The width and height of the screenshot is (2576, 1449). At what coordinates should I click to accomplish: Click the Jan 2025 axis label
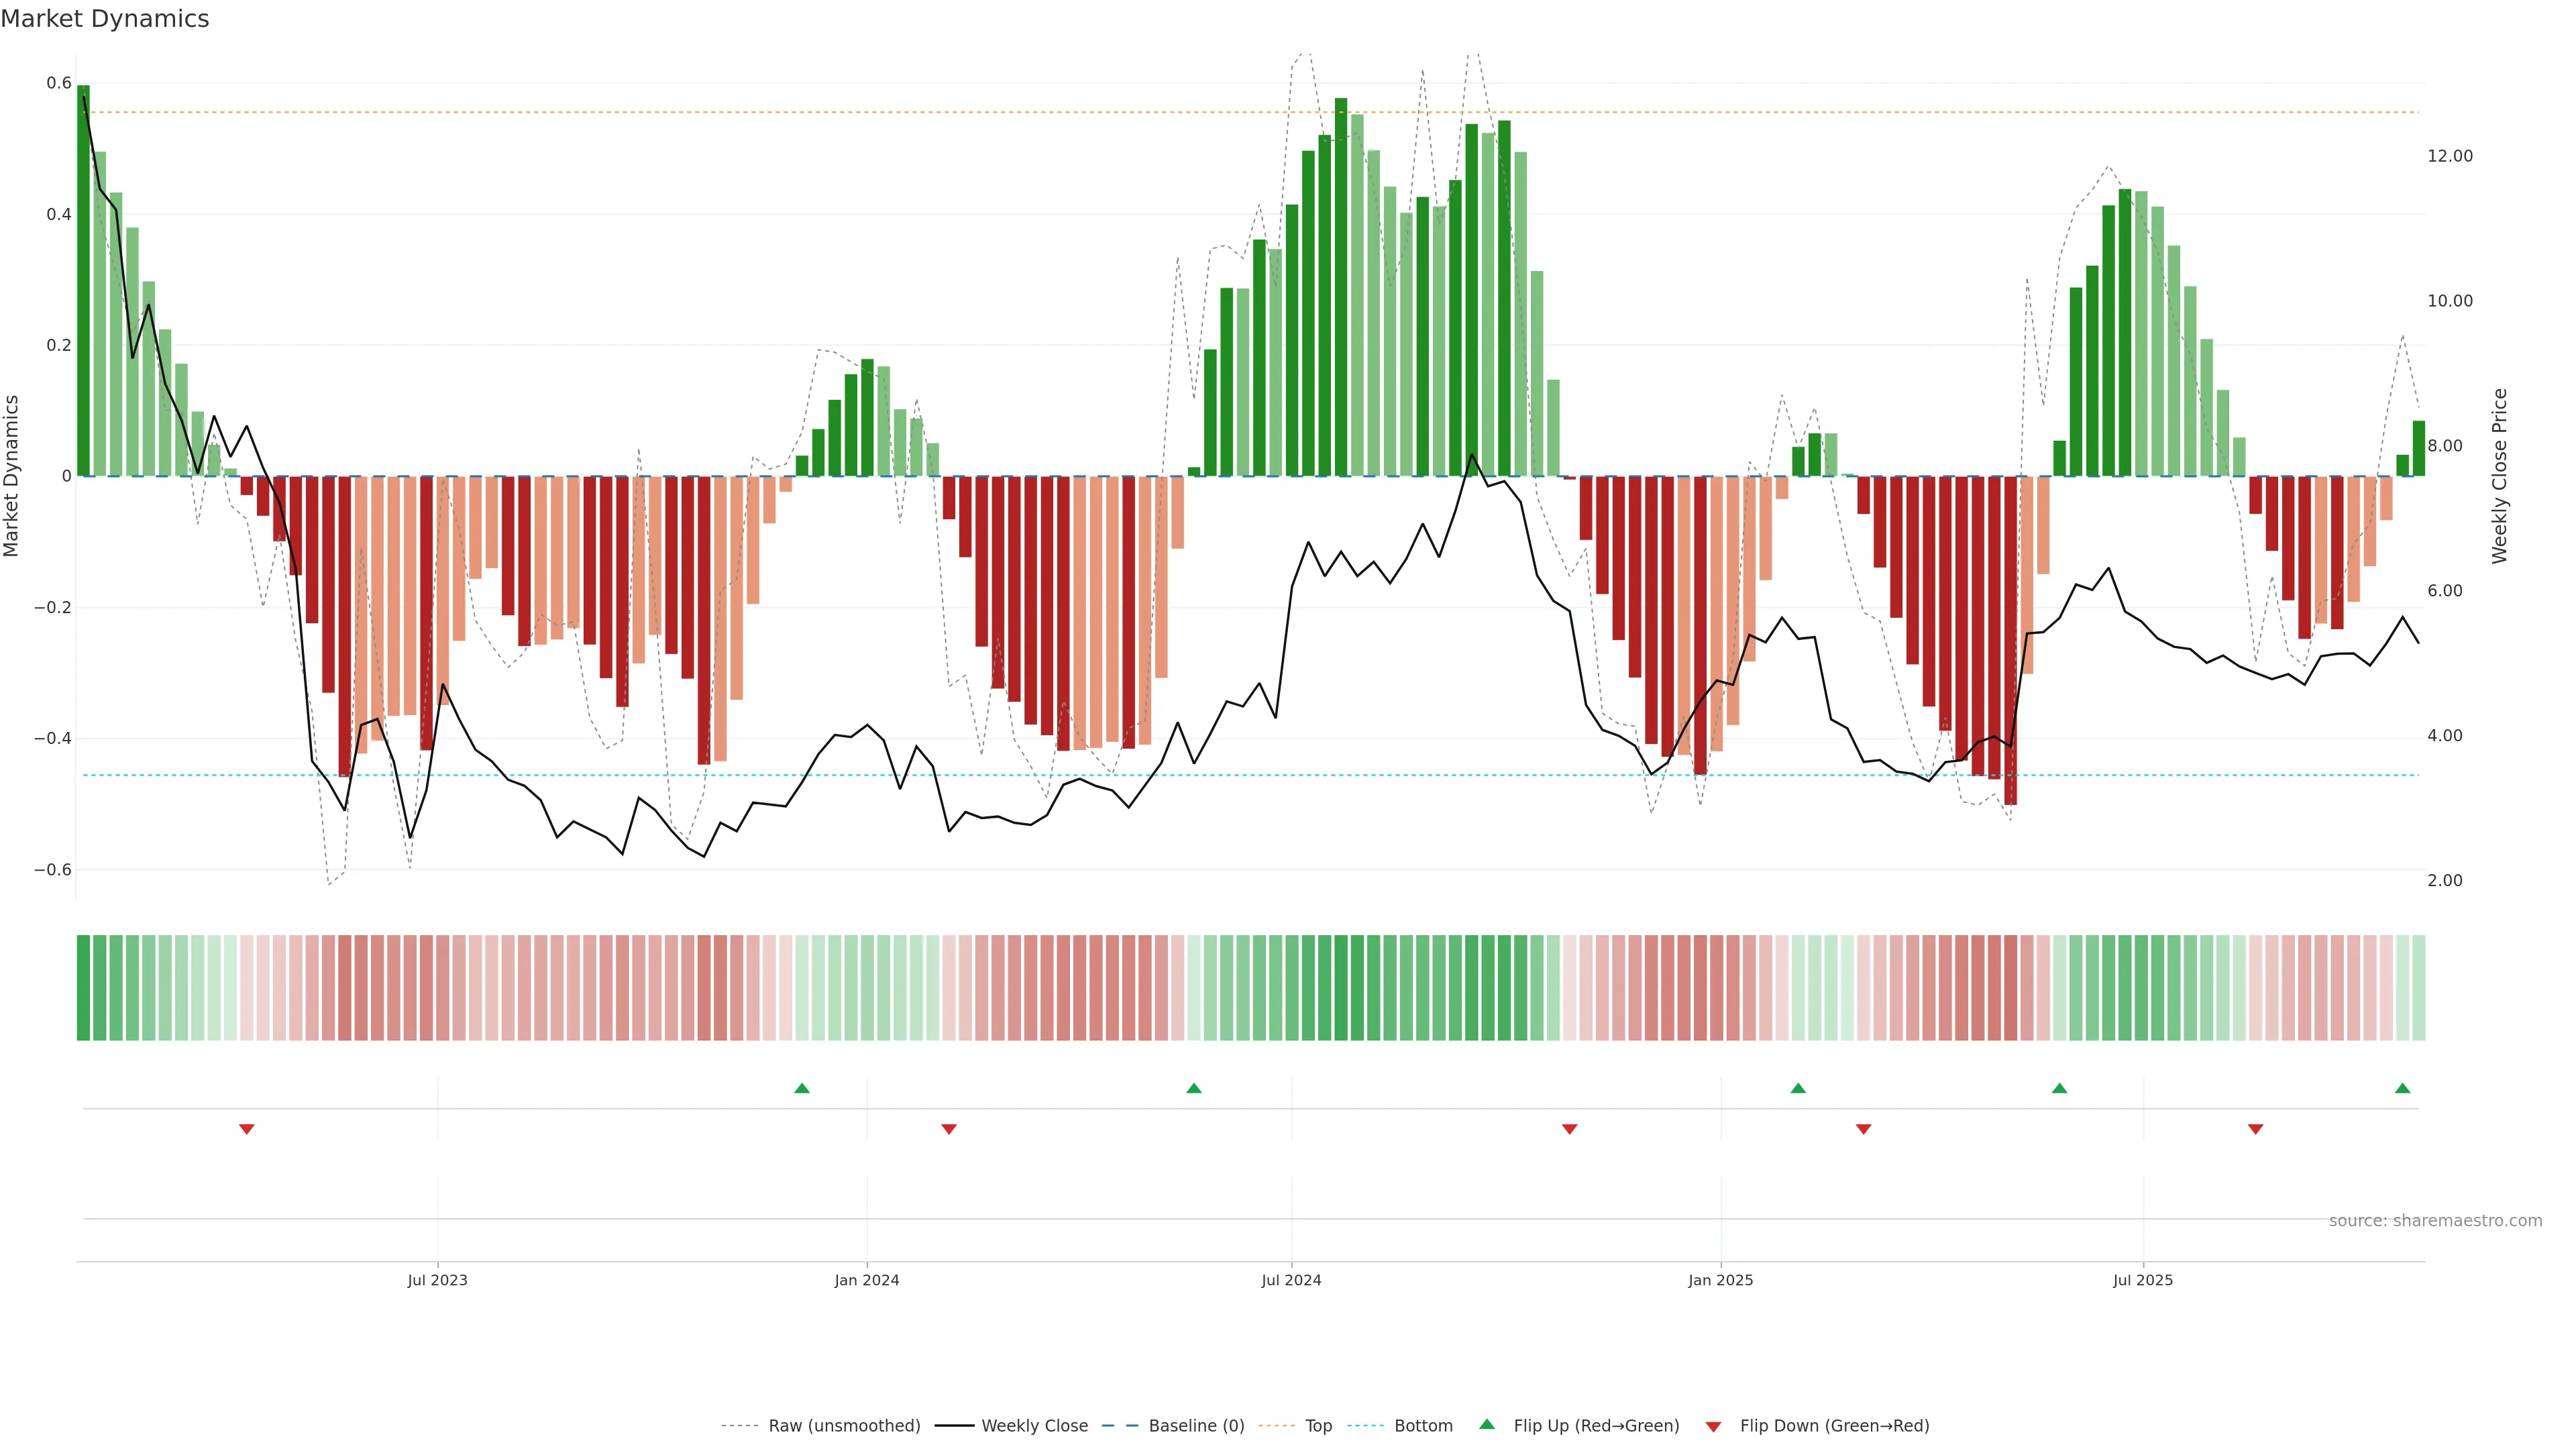coord(1720,1280)
